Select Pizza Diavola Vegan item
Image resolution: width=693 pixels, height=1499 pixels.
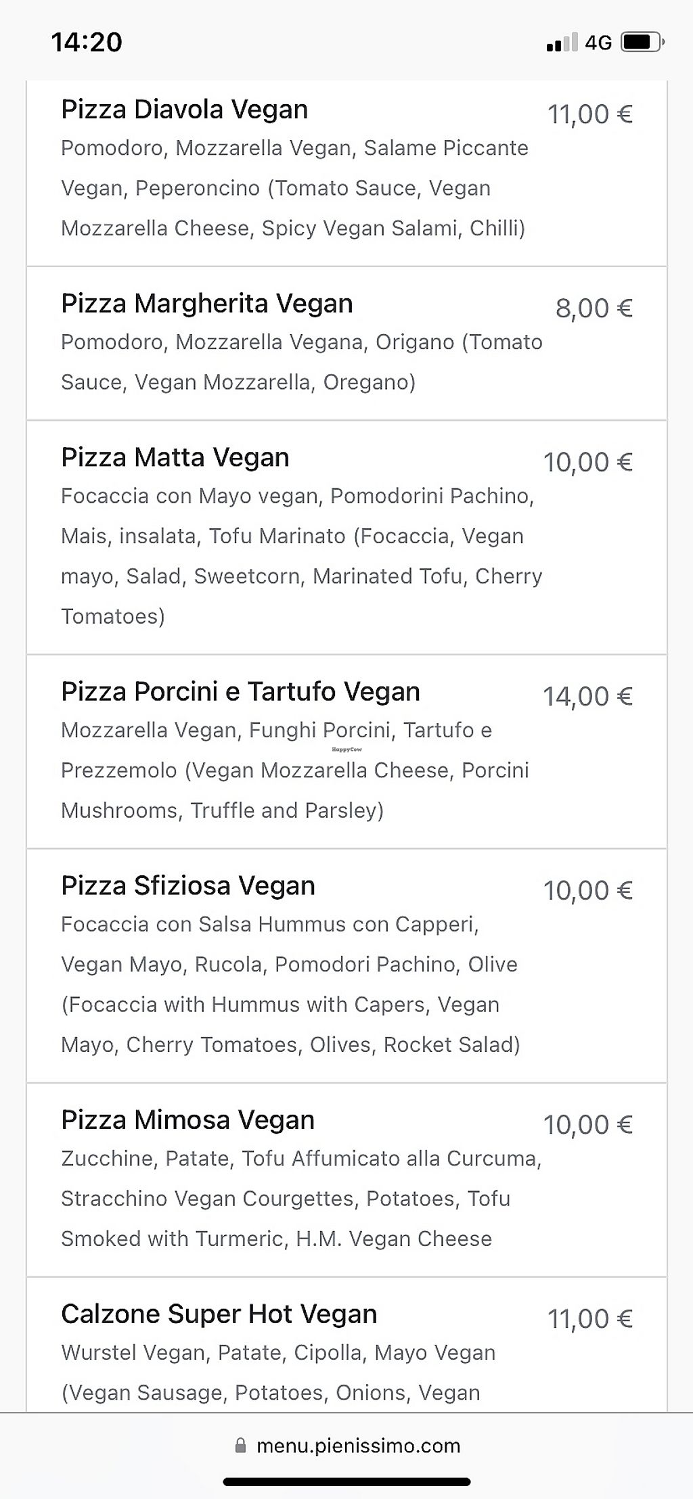click(185, 110)
